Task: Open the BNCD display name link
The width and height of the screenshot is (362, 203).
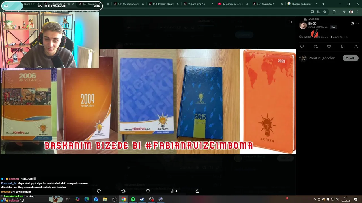Action: point(312,23)
